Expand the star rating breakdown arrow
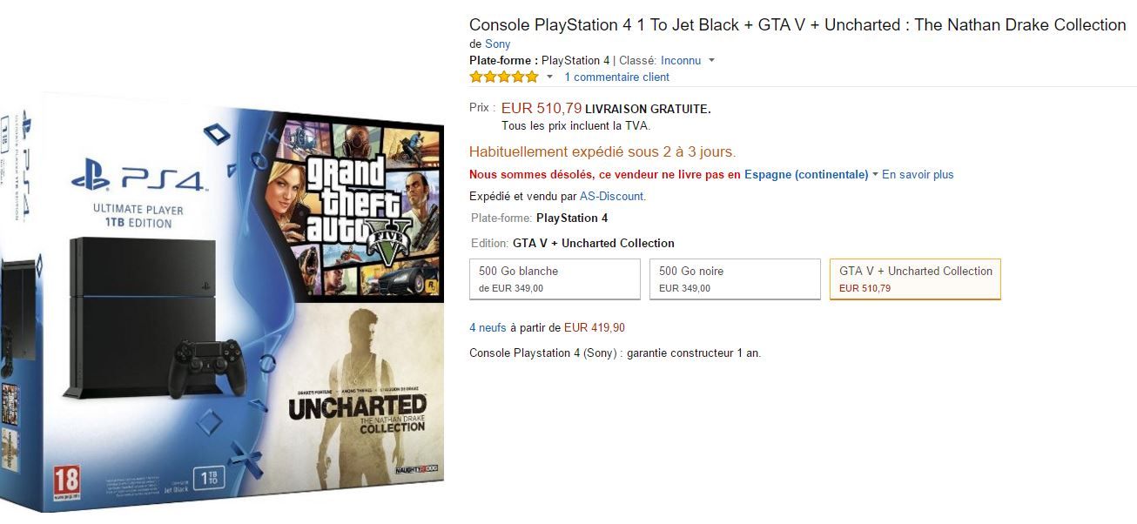The width and height of the screenshot is (1137, 524). pyautogui.click(x=549, y=77)
